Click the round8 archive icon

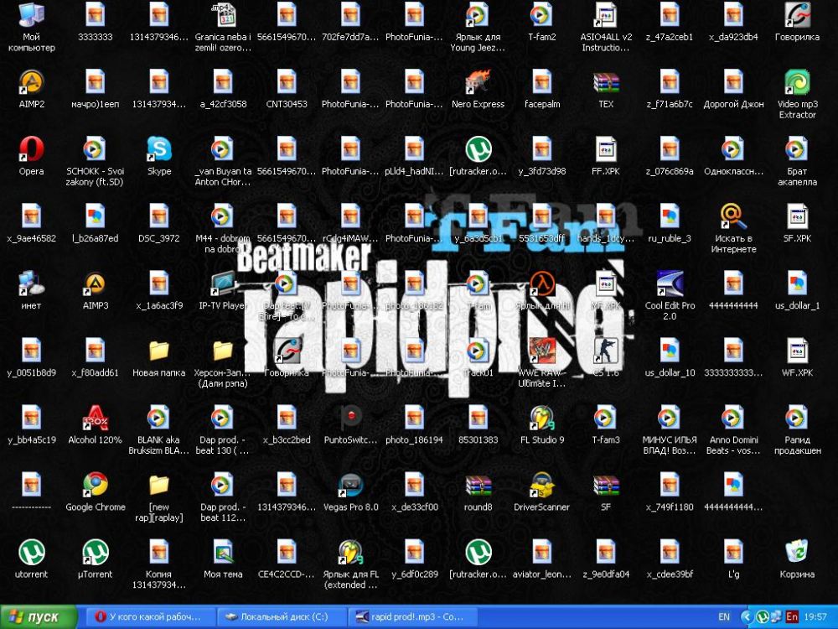478,485
